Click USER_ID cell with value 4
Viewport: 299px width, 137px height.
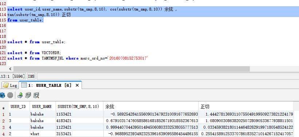point(19,127)
